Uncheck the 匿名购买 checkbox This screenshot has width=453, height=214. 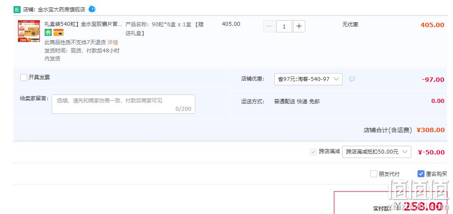421,174
